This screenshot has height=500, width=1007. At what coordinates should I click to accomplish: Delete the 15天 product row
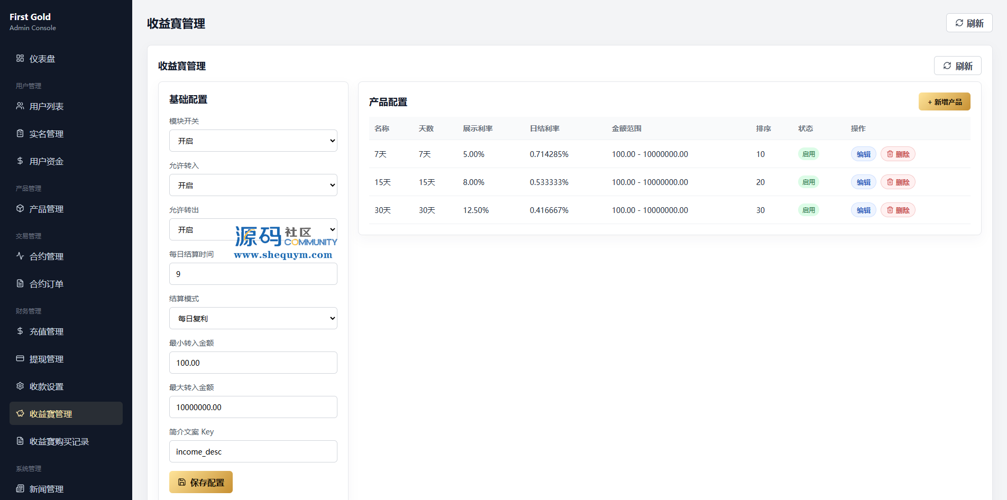(x=898, y=182)
